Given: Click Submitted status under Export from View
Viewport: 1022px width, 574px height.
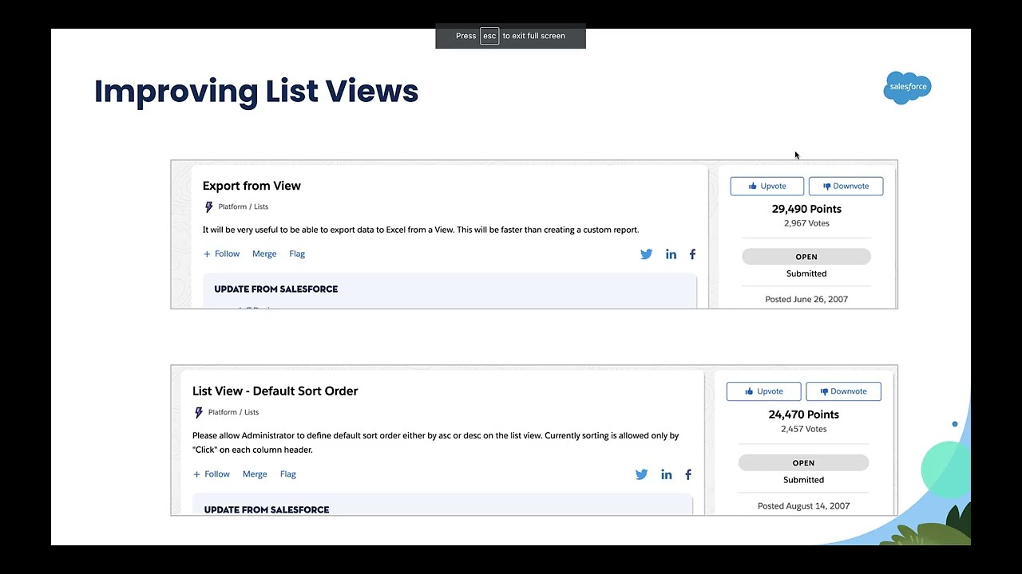Looking at the screenshot, I should (x=806, y=273).
